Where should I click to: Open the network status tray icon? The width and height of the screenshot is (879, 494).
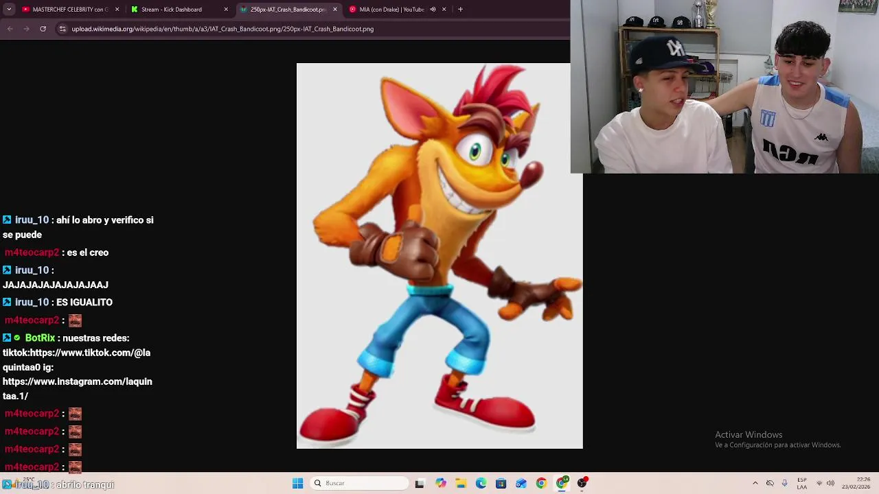[x=819, y=483]
